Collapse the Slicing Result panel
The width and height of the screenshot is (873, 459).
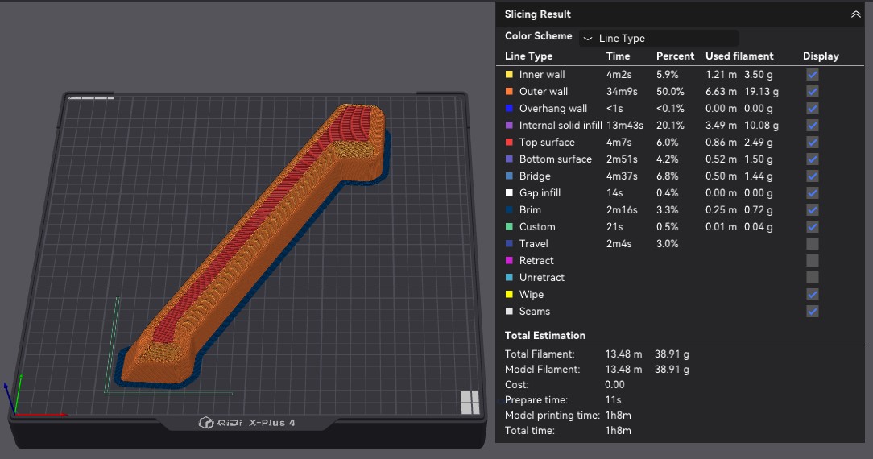click(x=855, y=14)
